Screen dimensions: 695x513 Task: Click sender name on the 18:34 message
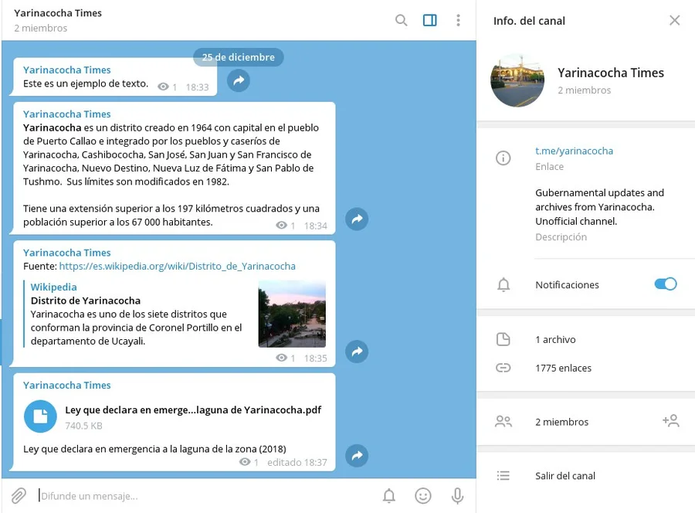67,114
